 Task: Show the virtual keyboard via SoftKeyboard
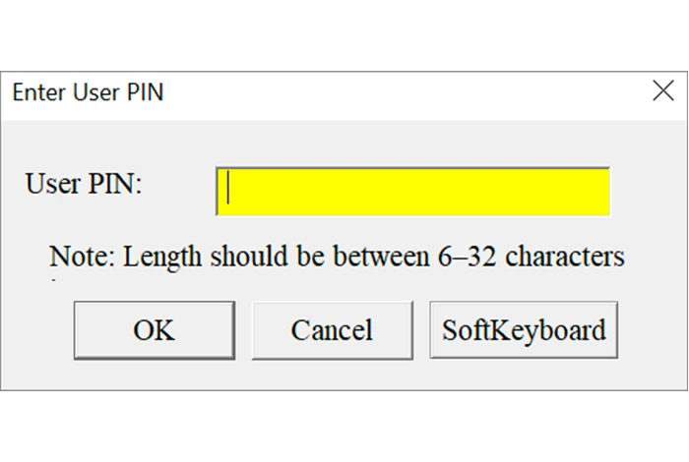point(524,330)
